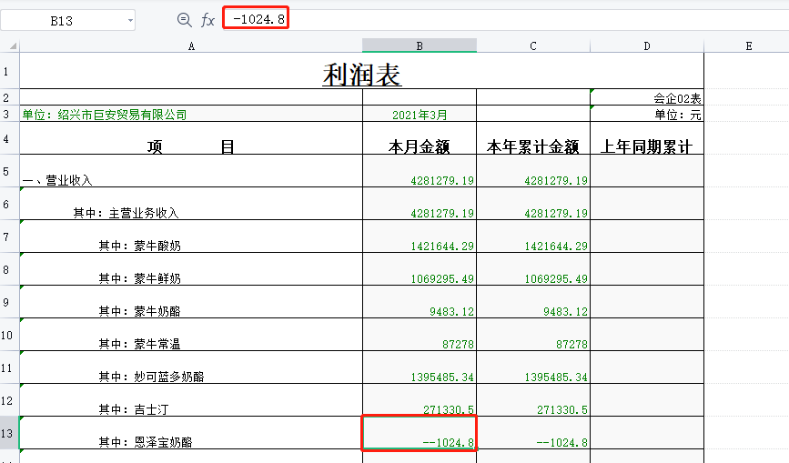789x463 pixels.
Task: Click 蒙牛鲜奶 本月金额 value 1069295.49
Action: 420,269
